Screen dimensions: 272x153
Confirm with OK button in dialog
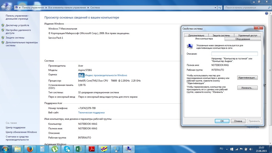click(222, 121)
